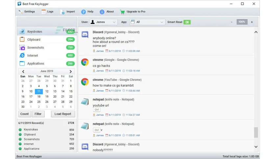This screenshot has height=159, width=275.
Task: Click Upgrade to Pro menu item
Action: tap(133, 11)
